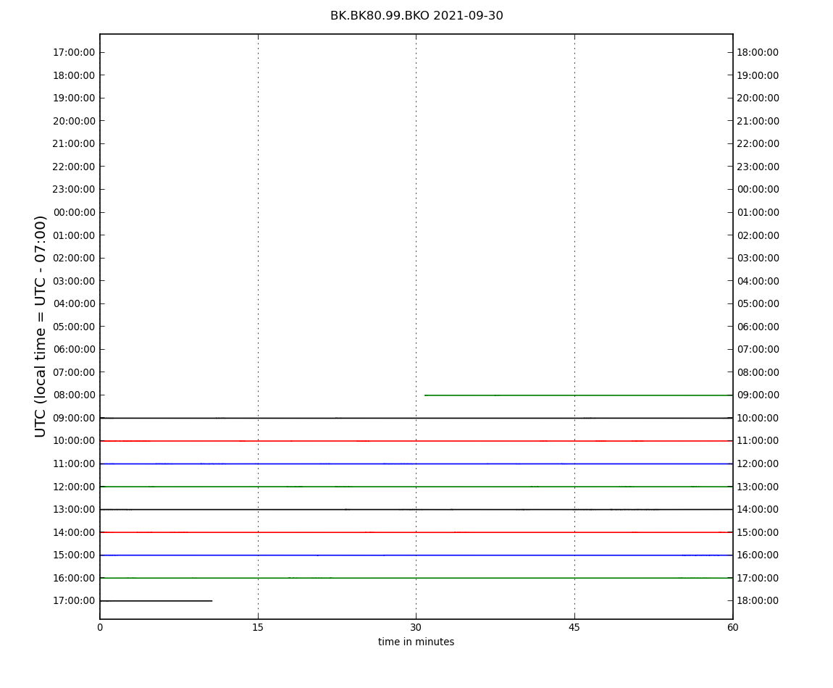Click left-axis label "06:00:00"
833x688 pixels.
(74, 350)
